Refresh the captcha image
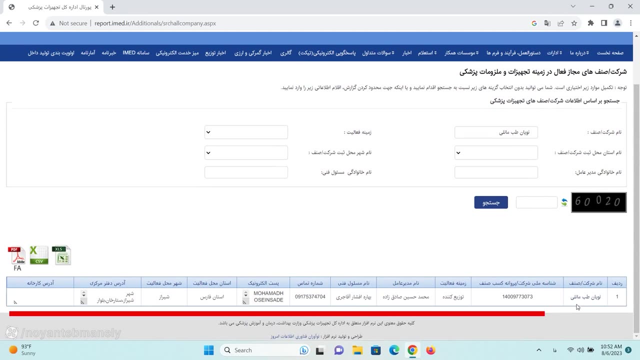 point(564,202)
